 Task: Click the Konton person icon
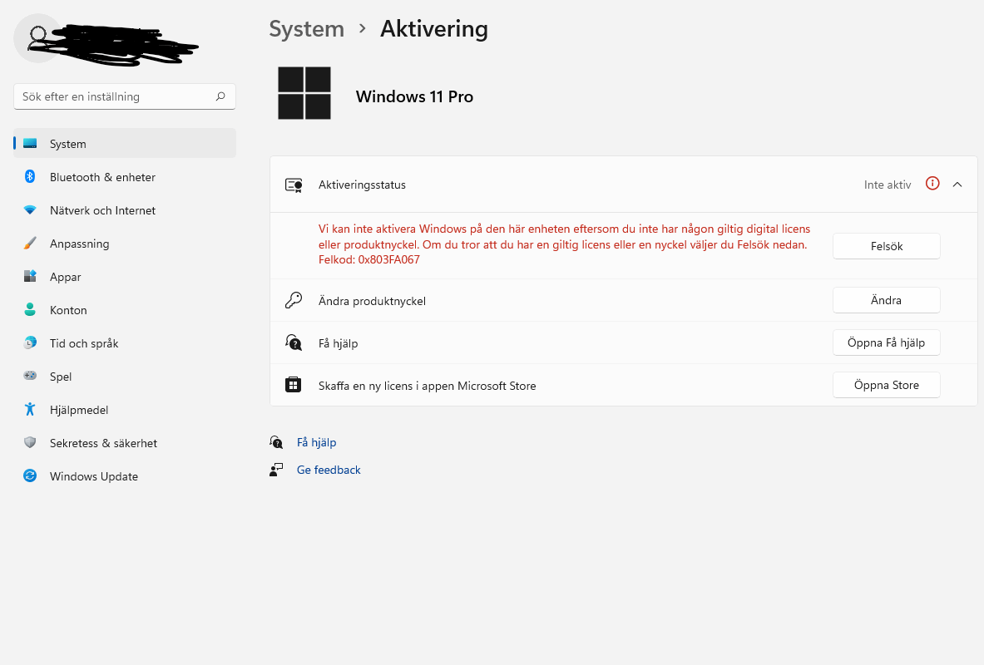[x=29, y=309]
